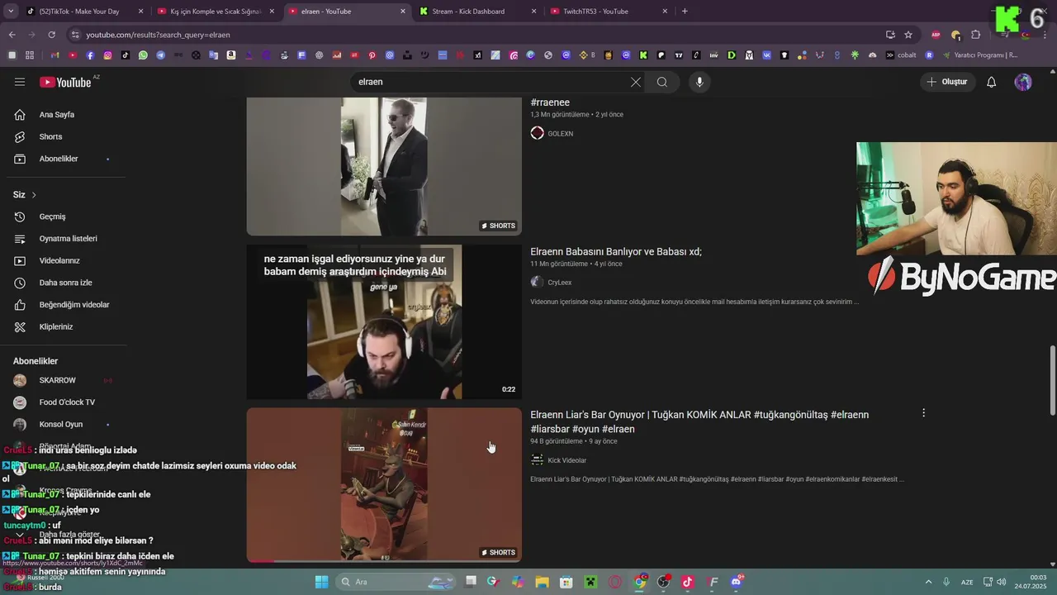Reload the page with the refresh icon
Viewport: 1057px width, 595px height.
[51, 35]
